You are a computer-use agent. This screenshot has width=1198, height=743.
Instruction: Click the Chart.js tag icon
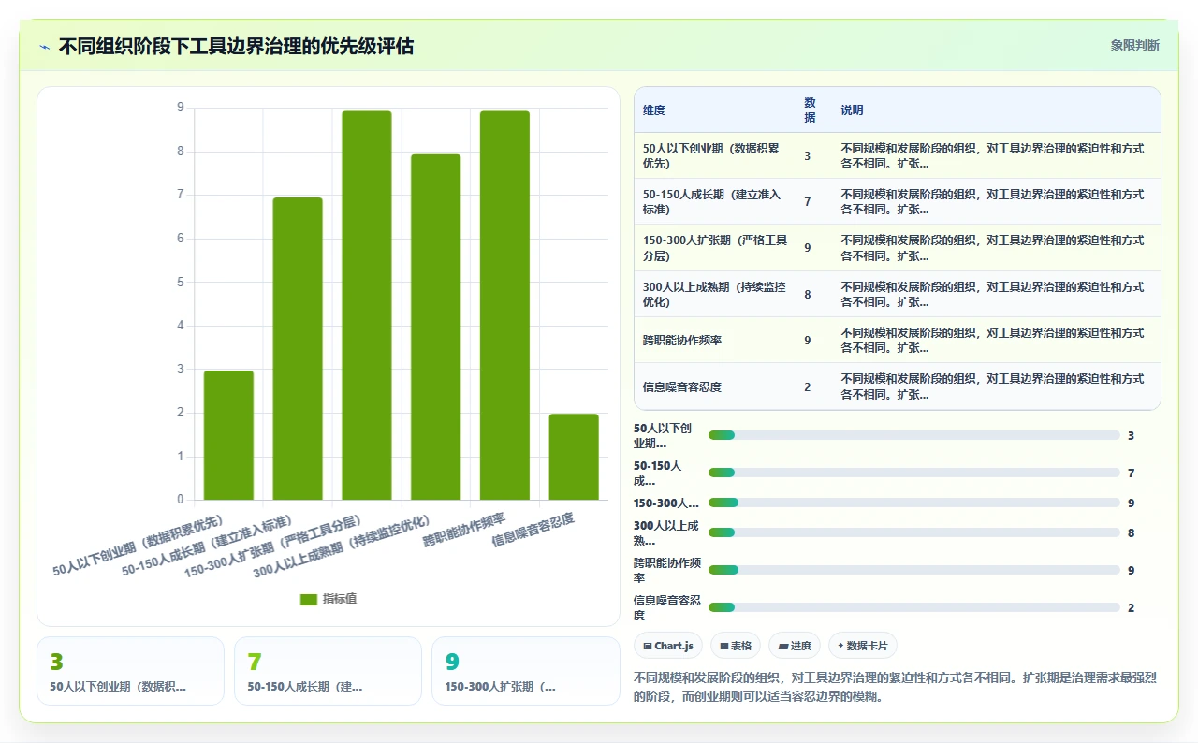click(647, 646)
